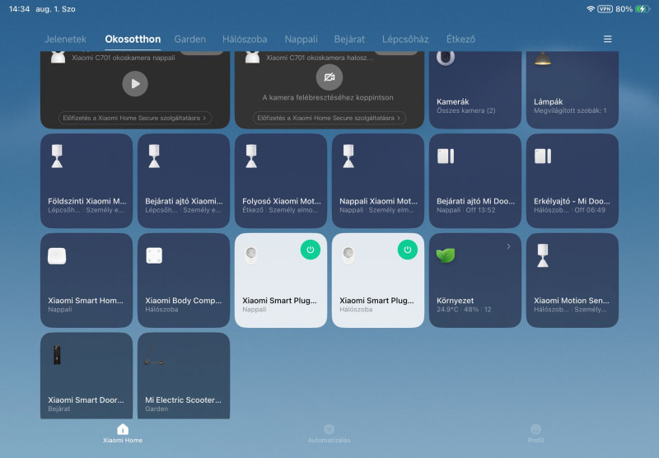
Task: Wake the hálószoba camera via crossed-camera icon
Action: 329,77
